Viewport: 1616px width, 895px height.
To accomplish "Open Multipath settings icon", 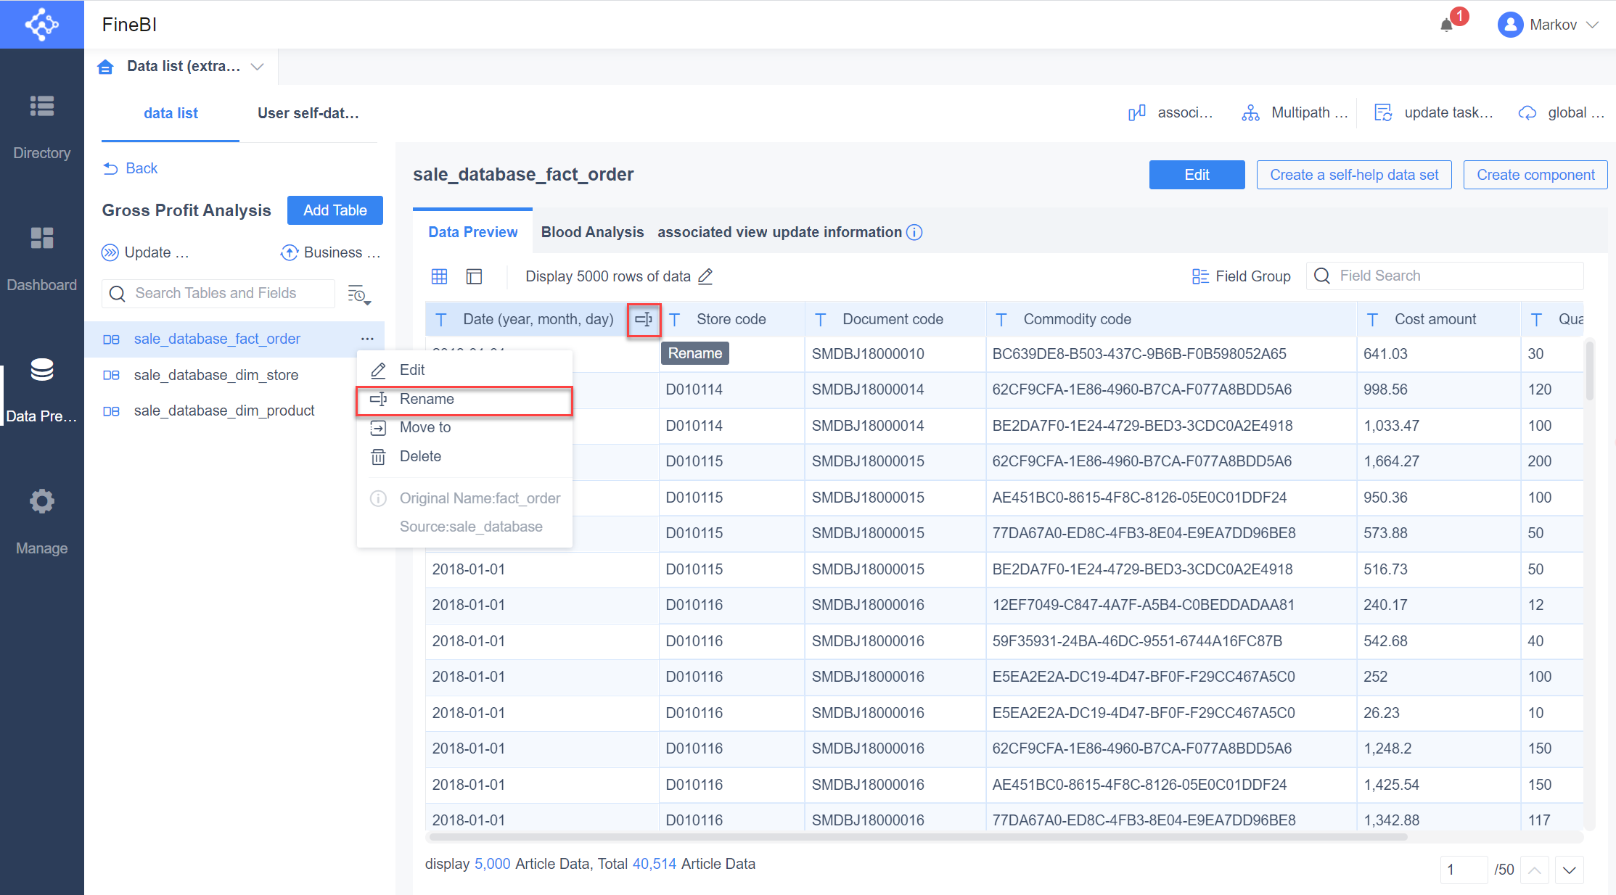I will coord(1250,112).
